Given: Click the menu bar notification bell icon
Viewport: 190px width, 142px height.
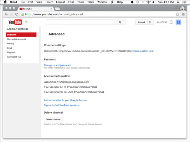Looking at the screenshot, I should 132,2.
